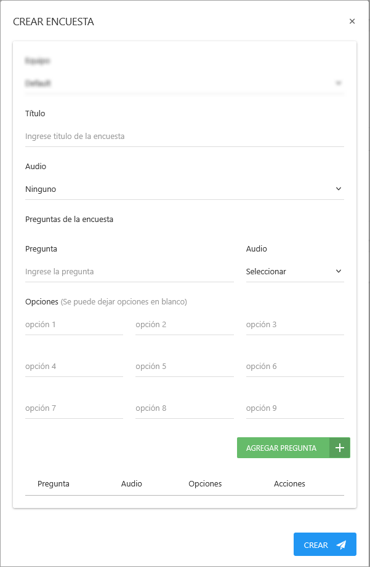Click the dropdown arrow beside Default

(337, 82)
